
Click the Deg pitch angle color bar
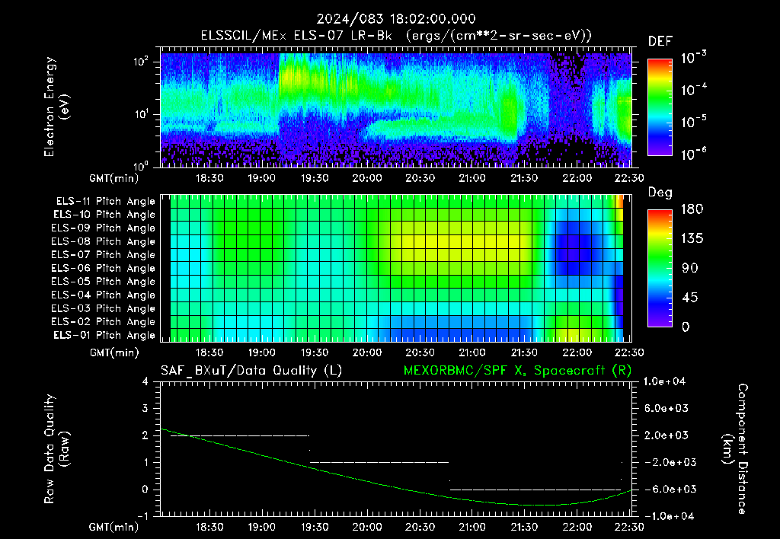[x=660, y=268]
